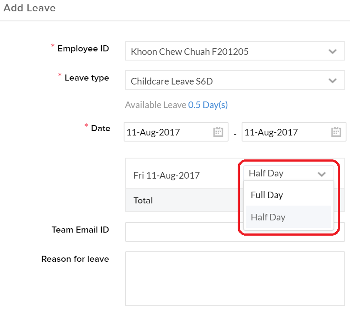Click the end date text field
Viewport: 350px width, 311px height.
pyautogui.click(x=285, y=132)
